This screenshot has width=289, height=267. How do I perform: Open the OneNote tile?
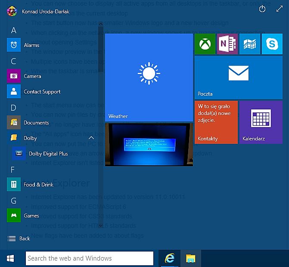click(227, 44)
